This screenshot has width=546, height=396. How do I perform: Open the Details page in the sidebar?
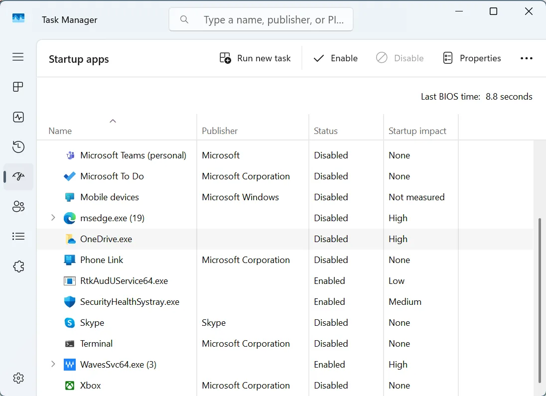point(18,236)
